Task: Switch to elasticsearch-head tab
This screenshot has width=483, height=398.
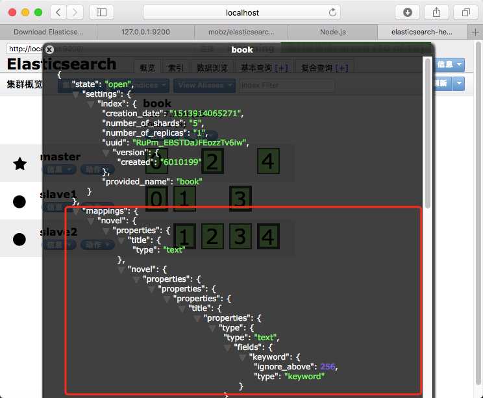Action: tap(422, 32)
